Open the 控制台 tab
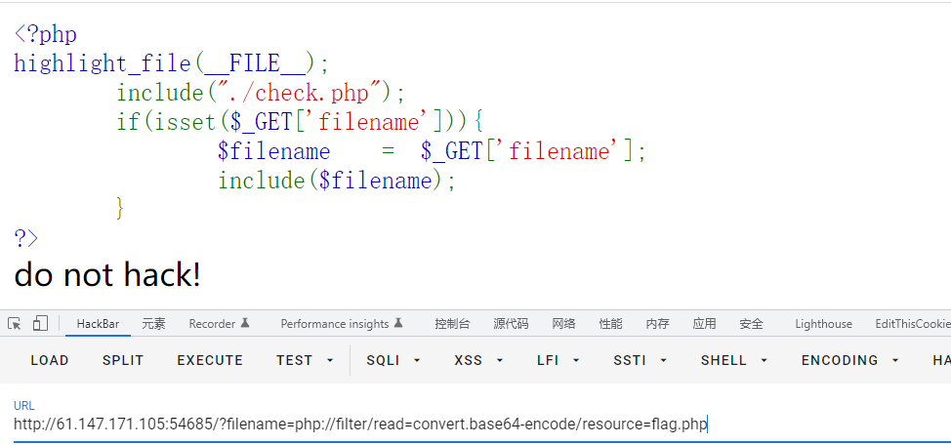 coord(452,324)
